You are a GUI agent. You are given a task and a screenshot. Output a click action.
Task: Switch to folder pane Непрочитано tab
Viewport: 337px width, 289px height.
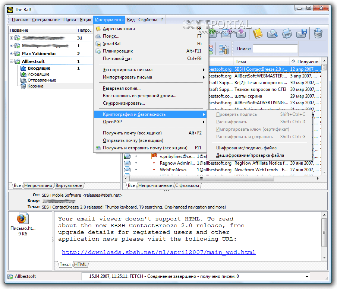(38, 185)
